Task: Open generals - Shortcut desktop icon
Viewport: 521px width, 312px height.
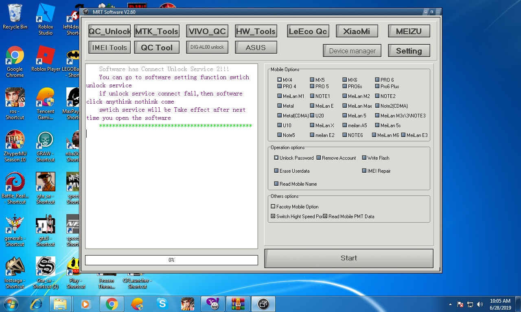Action: pos(15,230)
